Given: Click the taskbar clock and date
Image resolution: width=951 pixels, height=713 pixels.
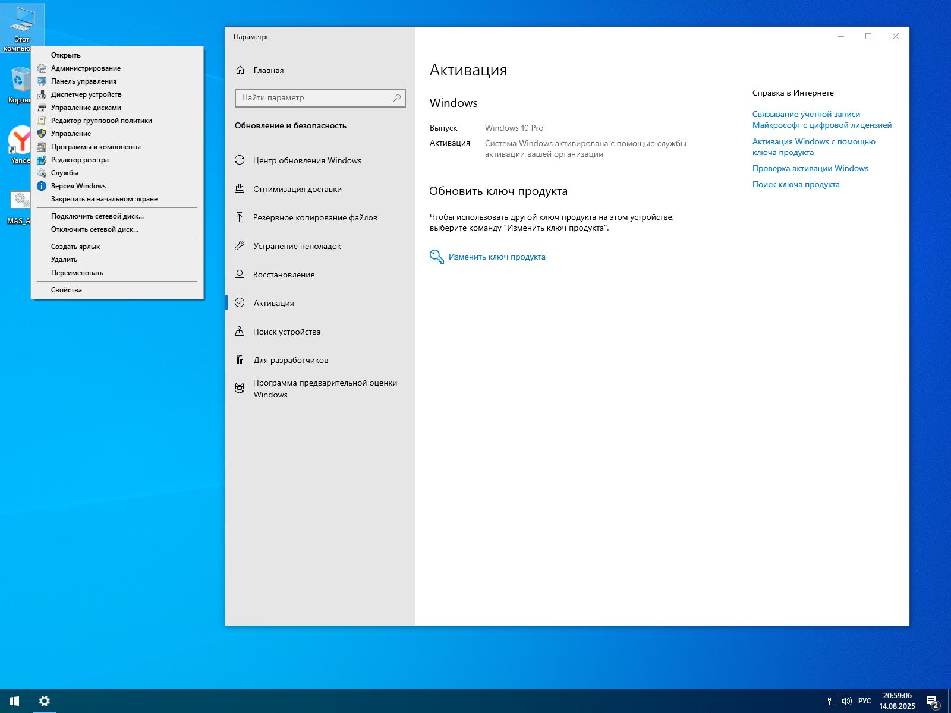Looking at the screenshot, I should click(x=897, y=701).
